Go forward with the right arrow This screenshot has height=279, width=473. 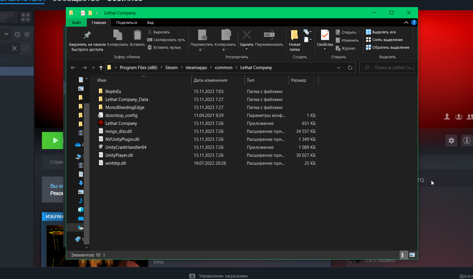(84, 68)
